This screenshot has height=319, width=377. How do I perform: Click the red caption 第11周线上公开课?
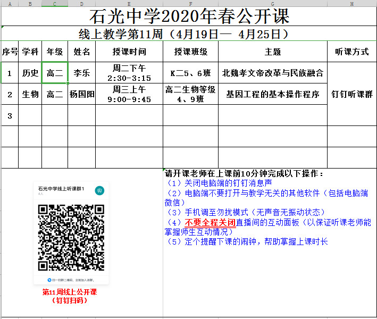tap(70, 292)
